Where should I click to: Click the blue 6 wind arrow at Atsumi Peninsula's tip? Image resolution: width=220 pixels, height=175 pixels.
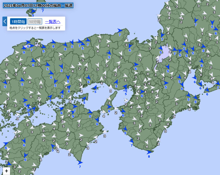(x=207, y=90)
